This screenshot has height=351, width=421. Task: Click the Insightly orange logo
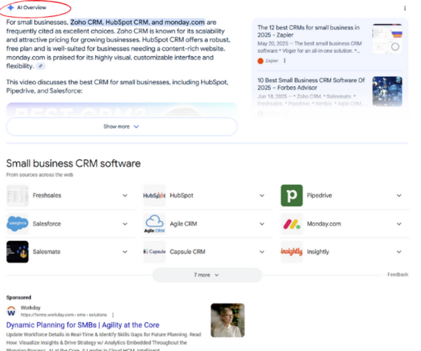(x=291, y=252)
